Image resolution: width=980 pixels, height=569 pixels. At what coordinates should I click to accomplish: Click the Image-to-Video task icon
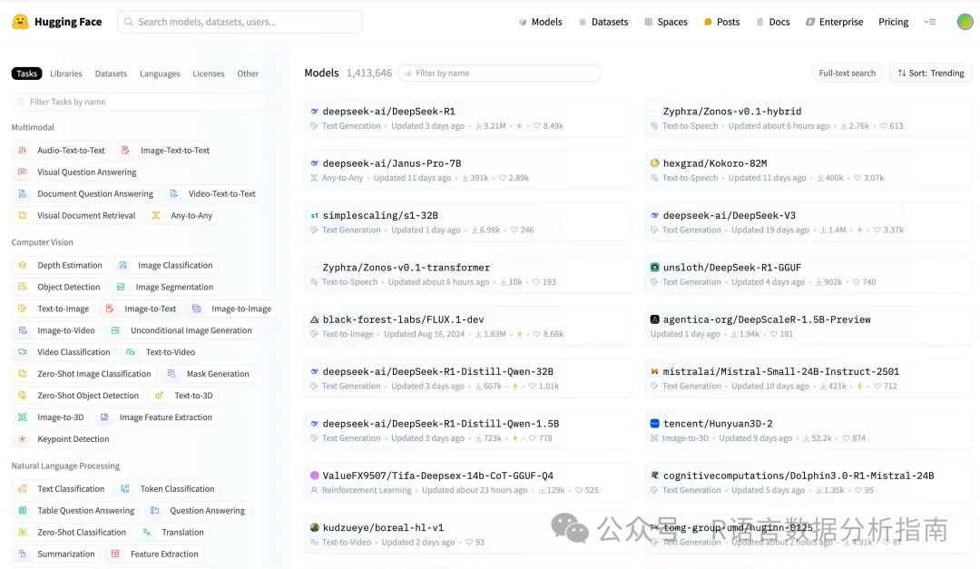pyautogui.click(x=23, y=330)
